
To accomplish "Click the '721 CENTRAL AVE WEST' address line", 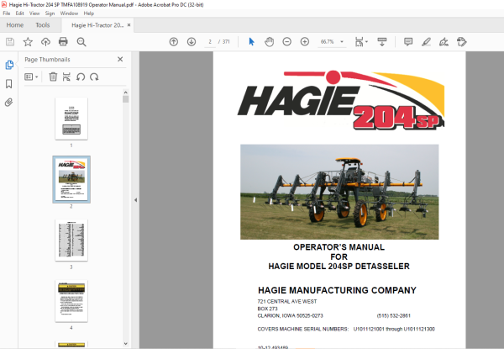I will click(x=287, y=301).
